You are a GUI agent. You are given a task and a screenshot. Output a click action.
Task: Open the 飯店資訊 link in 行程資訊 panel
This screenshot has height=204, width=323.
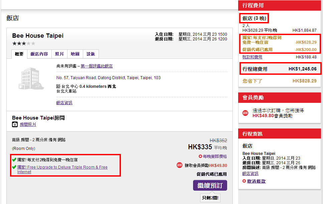(250, 174)
